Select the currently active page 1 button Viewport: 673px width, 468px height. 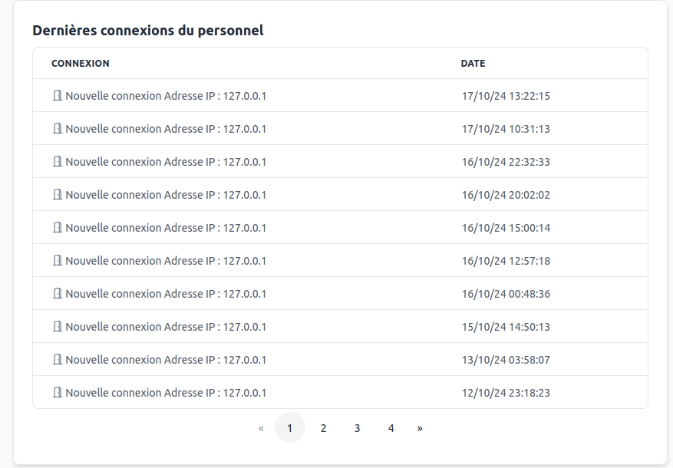[x=289, y=427]
